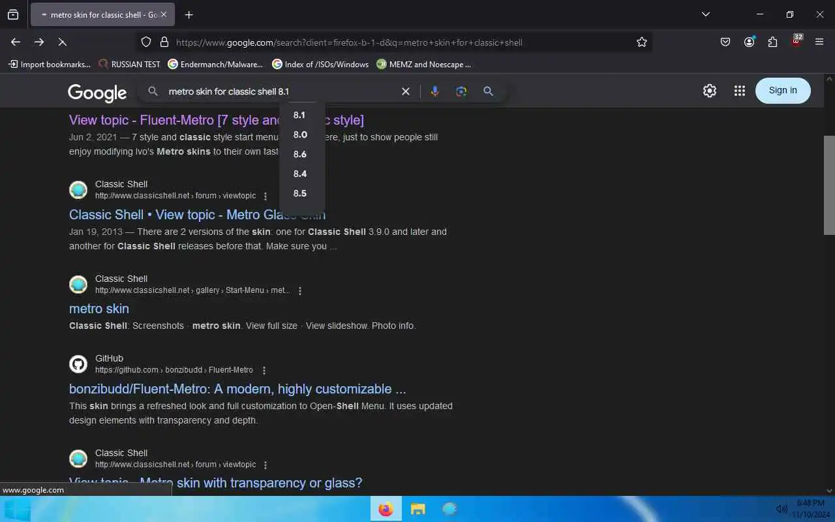Save page to Pocket

point(725,42)
